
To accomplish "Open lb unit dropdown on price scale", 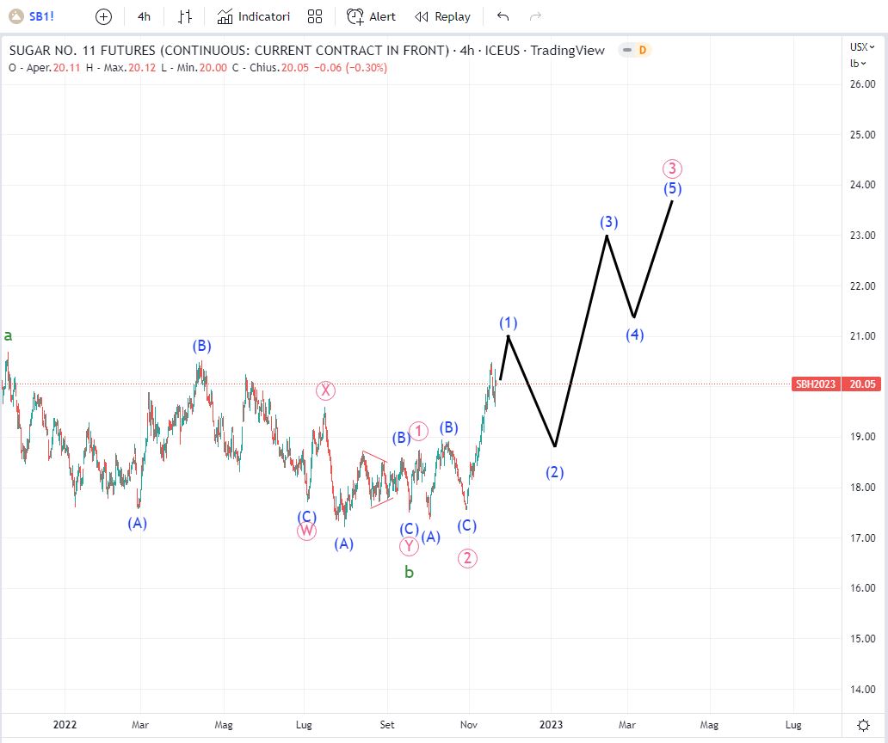I will (x=857, y=64).
